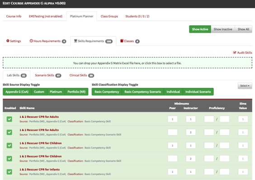This screenshot has height=180, width=255.
Task: Click the Hours Requirements count badge
Action: pos(64,41)
